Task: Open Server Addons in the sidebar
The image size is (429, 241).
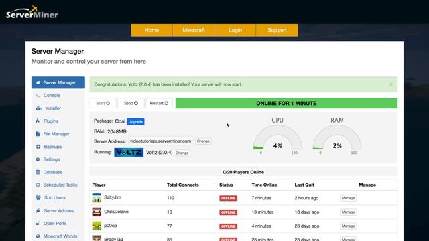Action: pyautogui.click(x=58, y=210)
